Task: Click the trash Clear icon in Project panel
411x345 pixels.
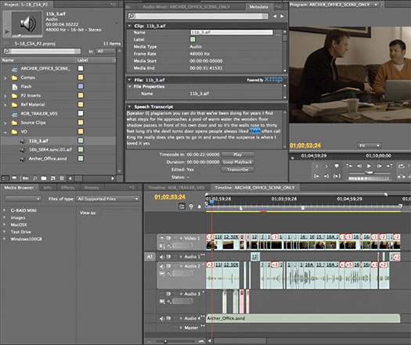Action: click(62, 178)
